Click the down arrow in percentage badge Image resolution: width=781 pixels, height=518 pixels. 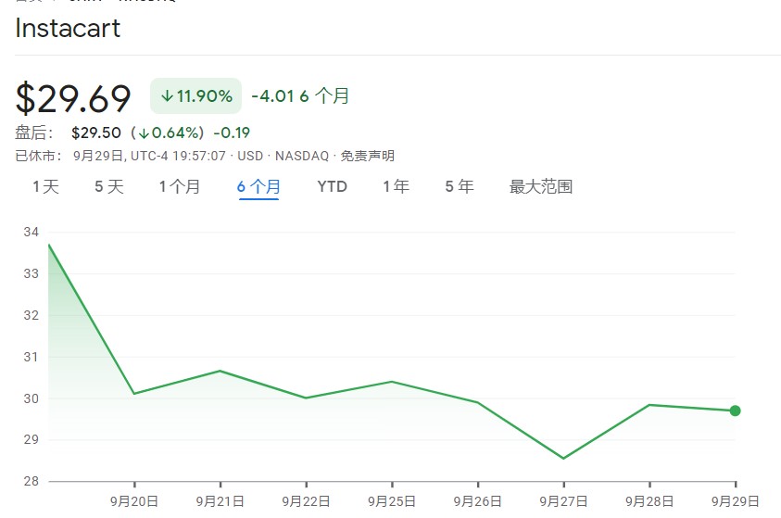(x=167, y=96)
